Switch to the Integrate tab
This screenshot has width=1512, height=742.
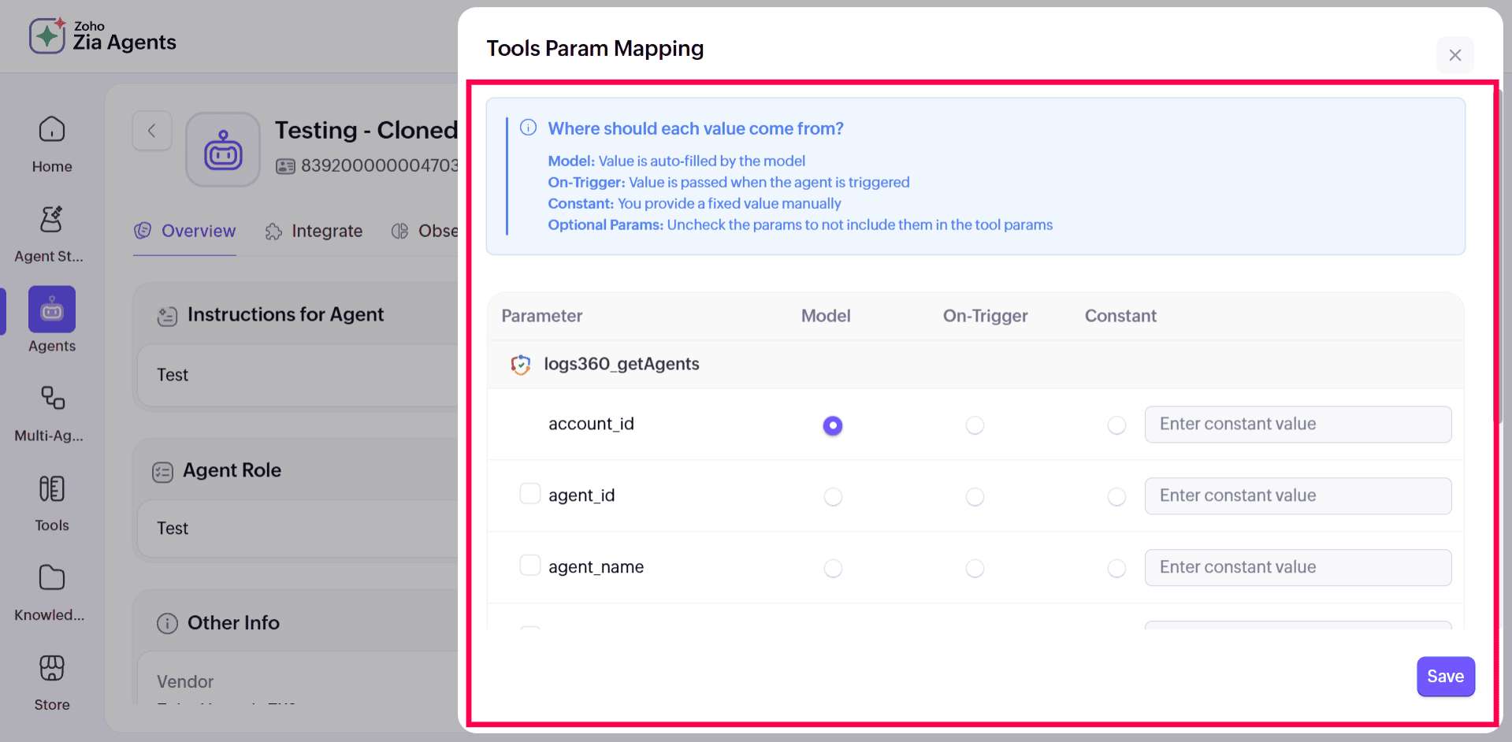tap(314, 231)
